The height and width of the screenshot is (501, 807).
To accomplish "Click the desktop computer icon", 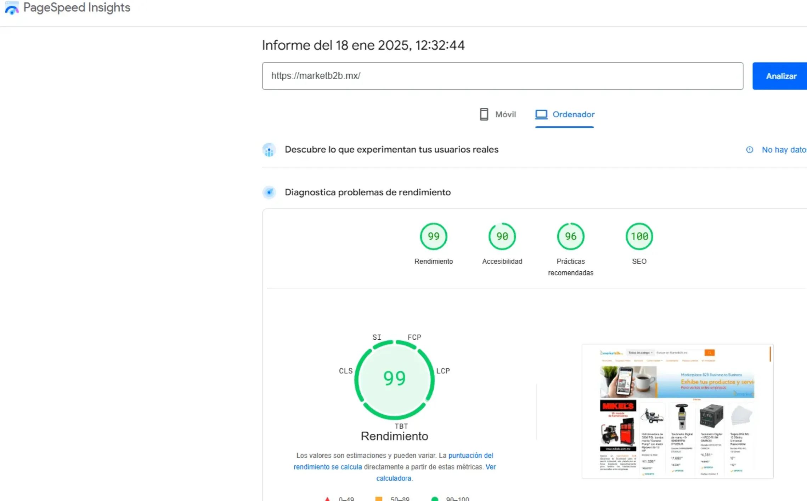I will click(x=541, y=114).
